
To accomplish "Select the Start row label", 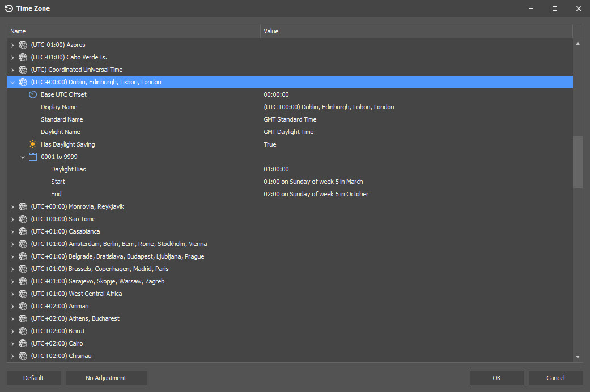I will coord(58,182).
